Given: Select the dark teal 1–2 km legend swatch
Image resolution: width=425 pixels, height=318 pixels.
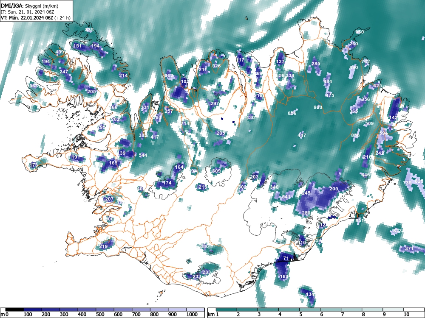Looking at the screenshot, I should [227, 310].
